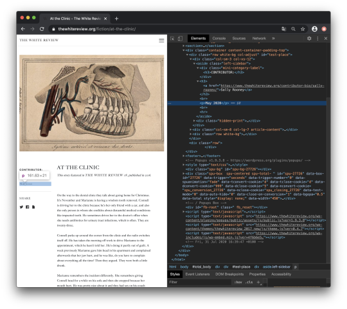
Task: Open the Event Listeners tab
Action: click(x=197, y=274)
